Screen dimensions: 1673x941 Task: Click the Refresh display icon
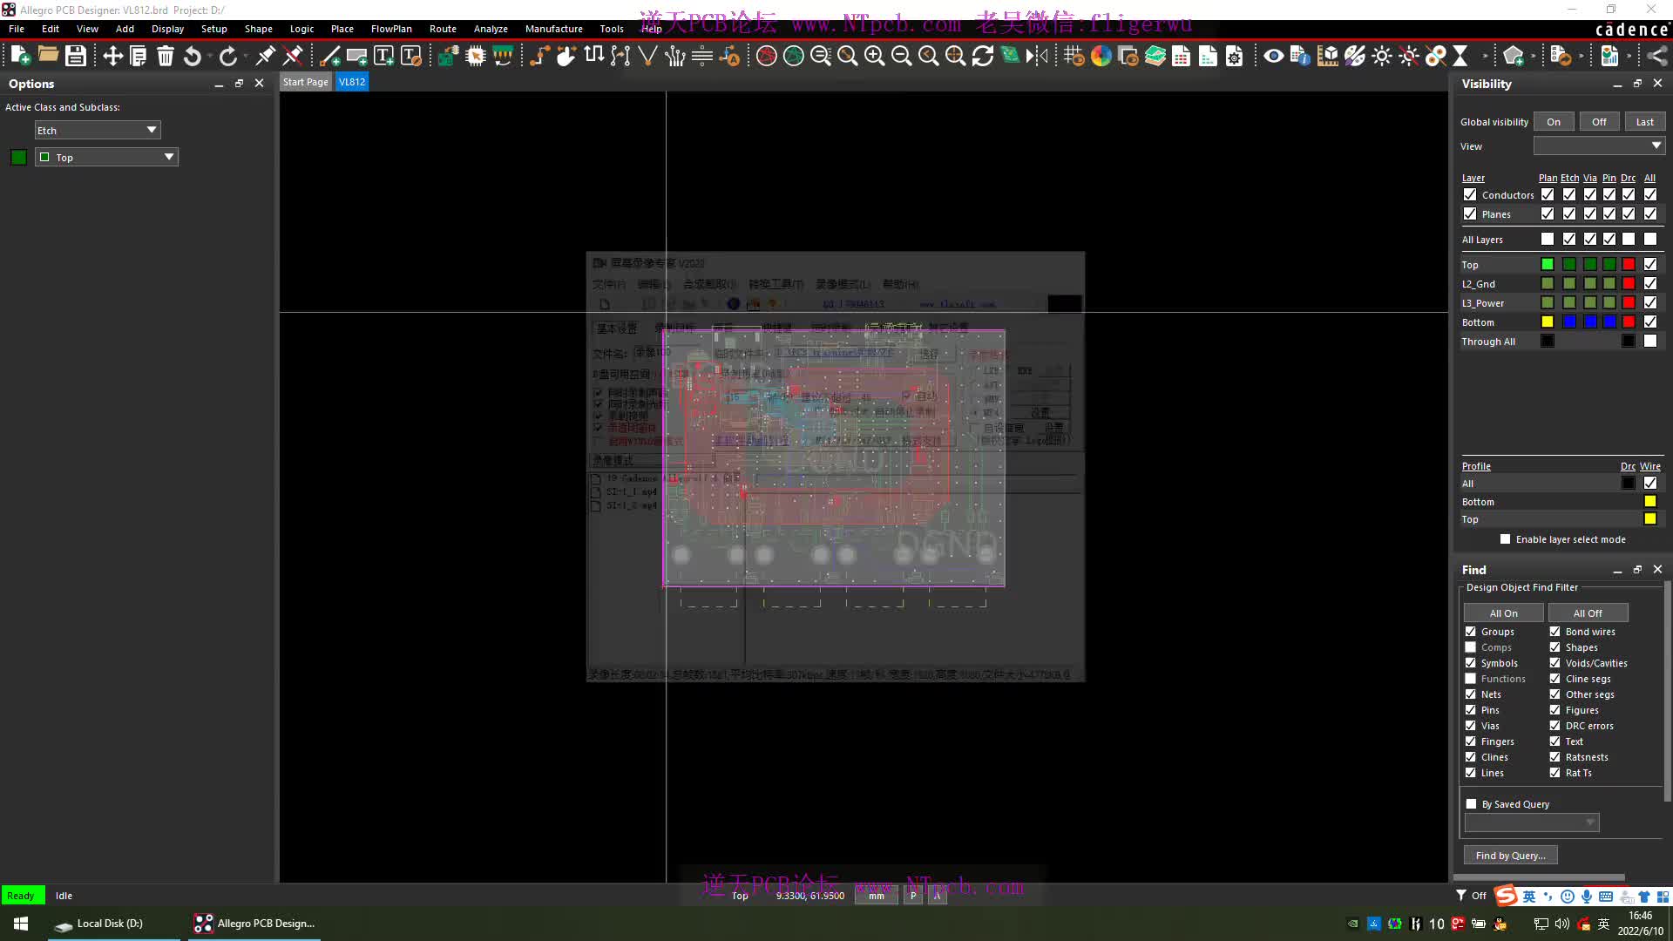point(983,57)
